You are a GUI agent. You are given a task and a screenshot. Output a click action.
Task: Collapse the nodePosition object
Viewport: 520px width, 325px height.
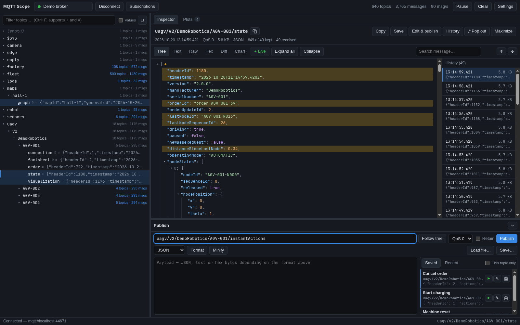point(178,194)
